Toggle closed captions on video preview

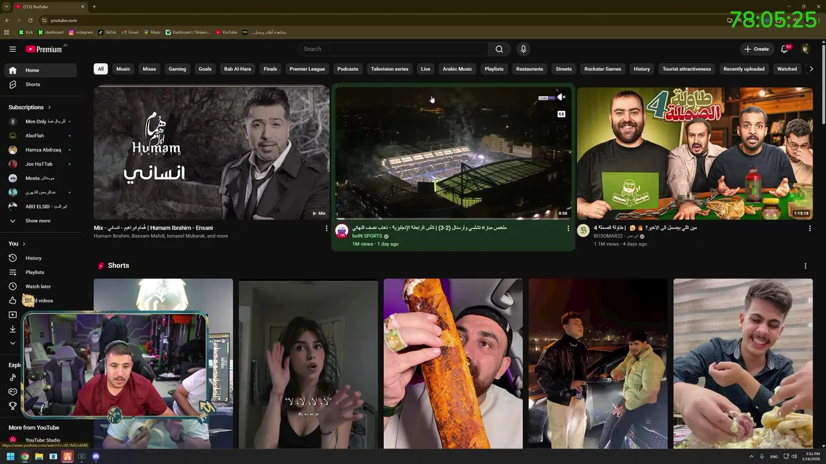561,114
